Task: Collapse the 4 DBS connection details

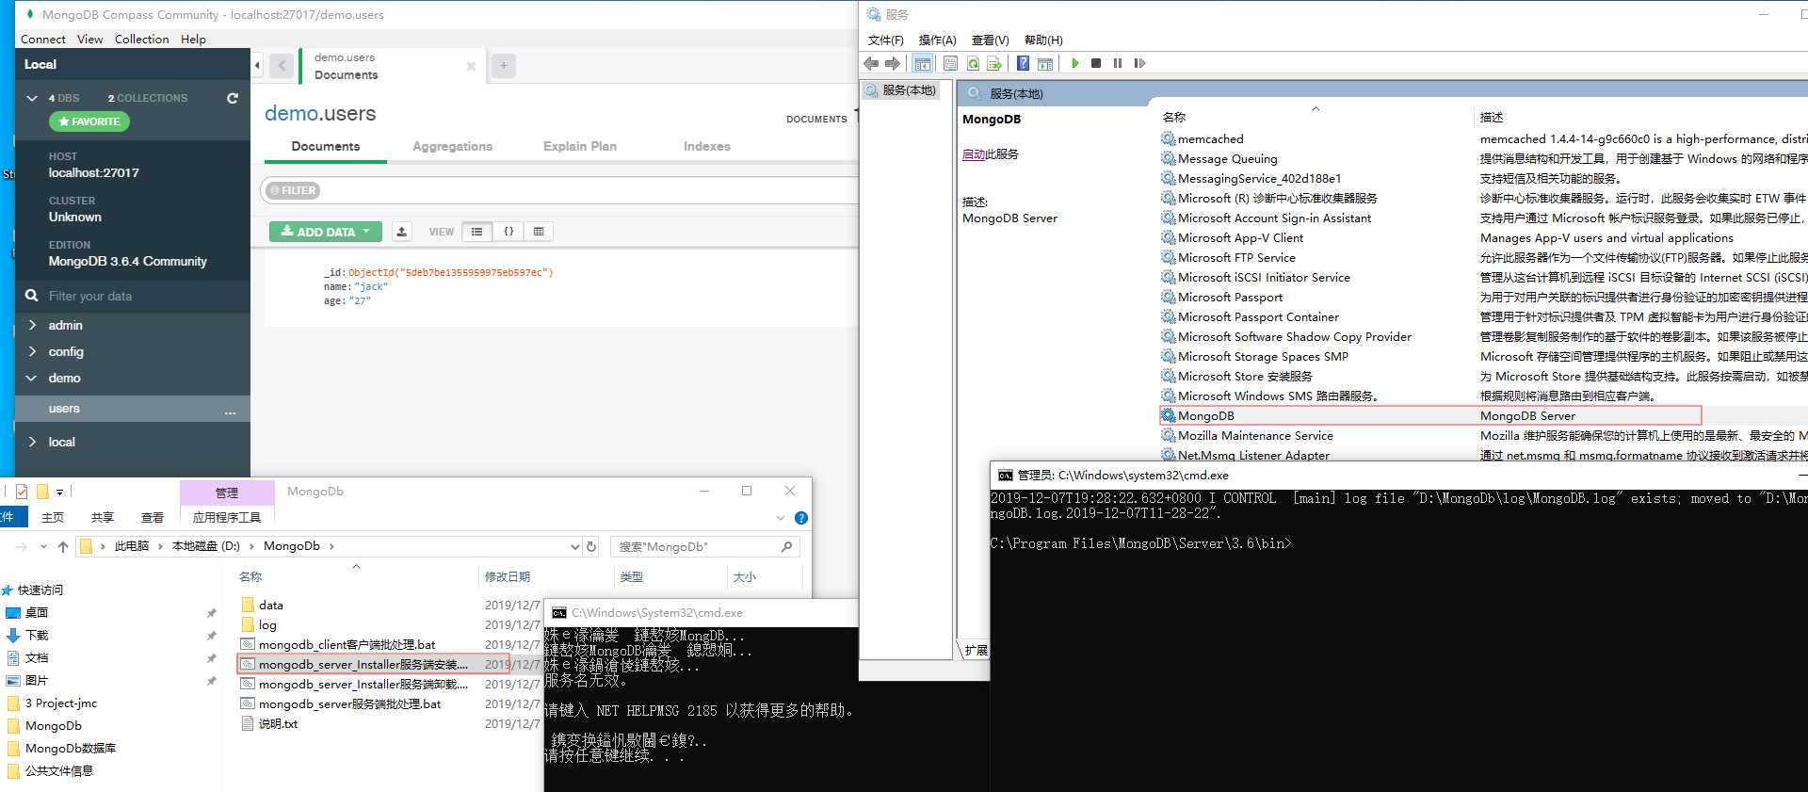Action: pyautogui.click(x=32, y=98)
